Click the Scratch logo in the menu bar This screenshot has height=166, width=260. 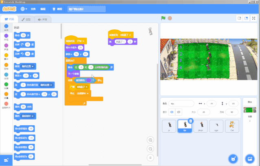pyautogui.click(x=9, y=9)
